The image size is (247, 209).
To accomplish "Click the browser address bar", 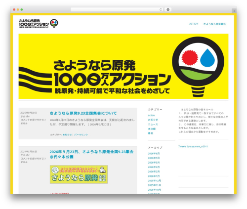I will click(117, 9).
